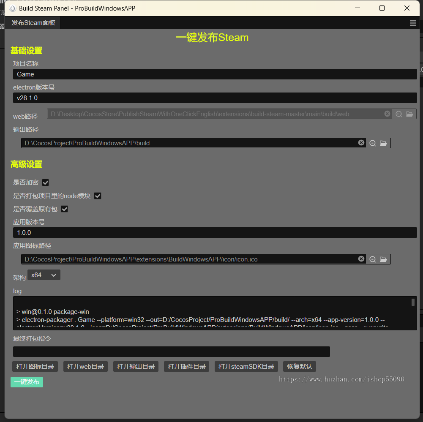
Task: Click the 高级设置 heading
Action: click(27, 164)
